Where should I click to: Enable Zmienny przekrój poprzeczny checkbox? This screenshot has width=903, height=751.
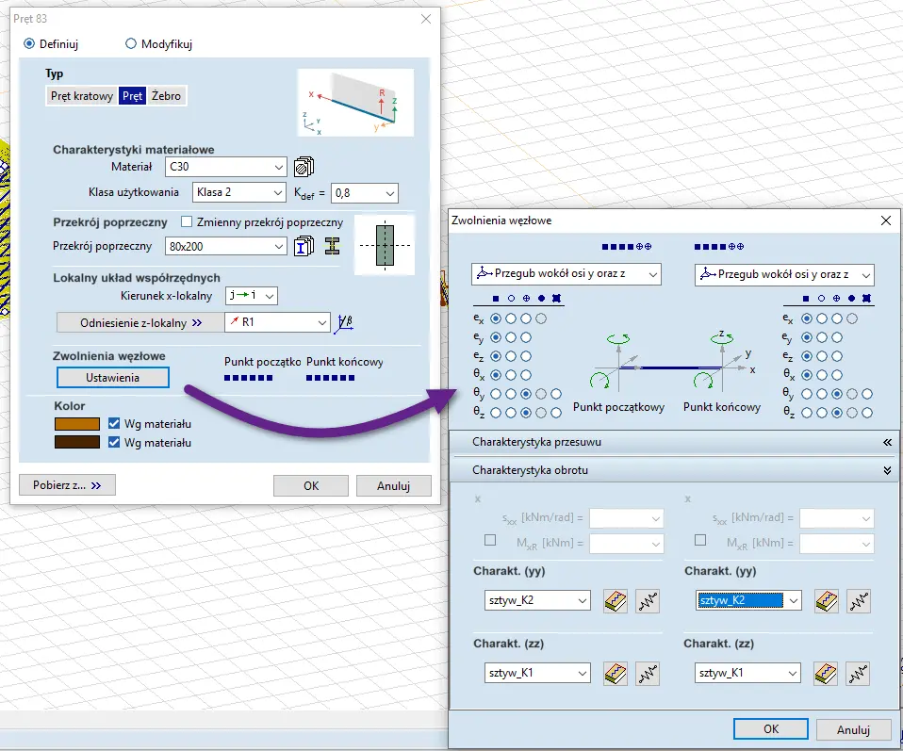(187, 222)
